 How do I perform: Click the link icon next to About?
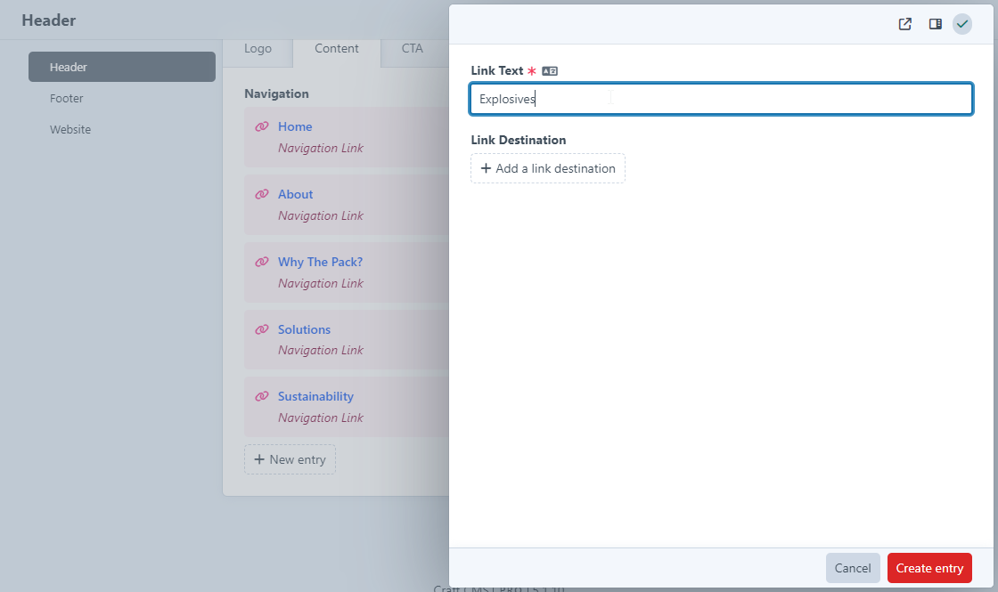pyautogui.click(x=262, y=194)
